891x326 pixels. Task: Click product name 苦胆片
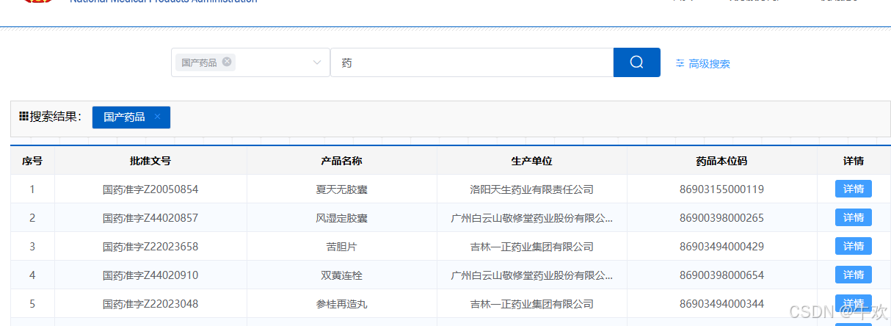coord(341,247)
